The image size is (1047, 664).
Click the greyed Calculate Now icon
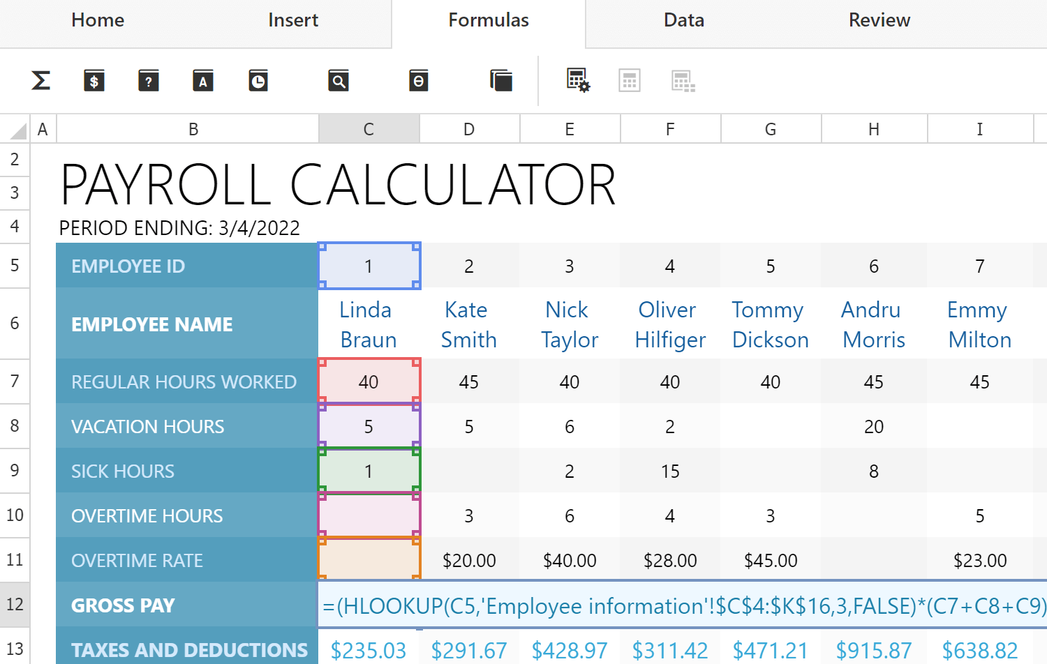coord(629,81)
